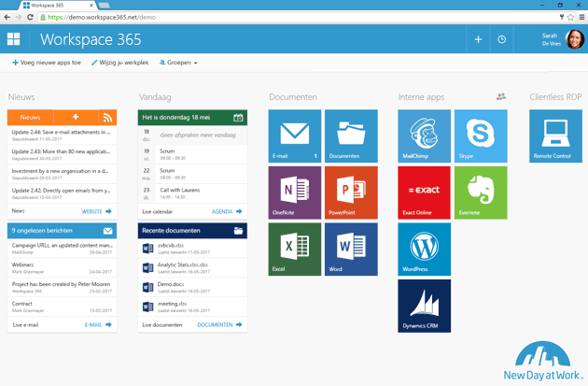Open news item Update 2.43
This screenshot has height=386, width=588.
tap(62, 155)
